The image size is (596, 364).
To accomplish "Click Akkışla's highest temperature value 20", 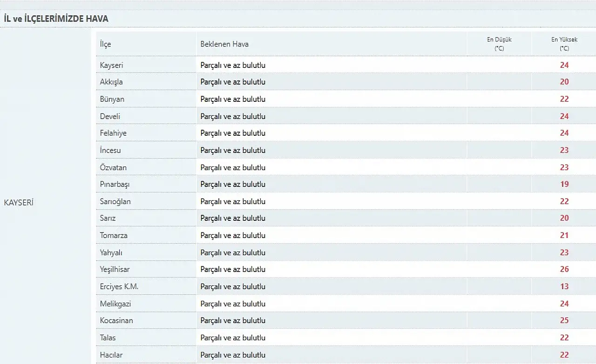I will point(564,82).
